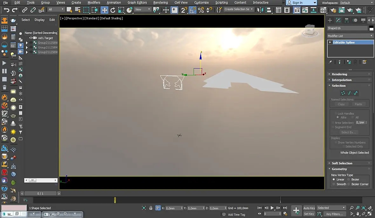The image size is (375, 218).
Task: Toggle the Percent Snap icon
Action: (x=201, y=10)
